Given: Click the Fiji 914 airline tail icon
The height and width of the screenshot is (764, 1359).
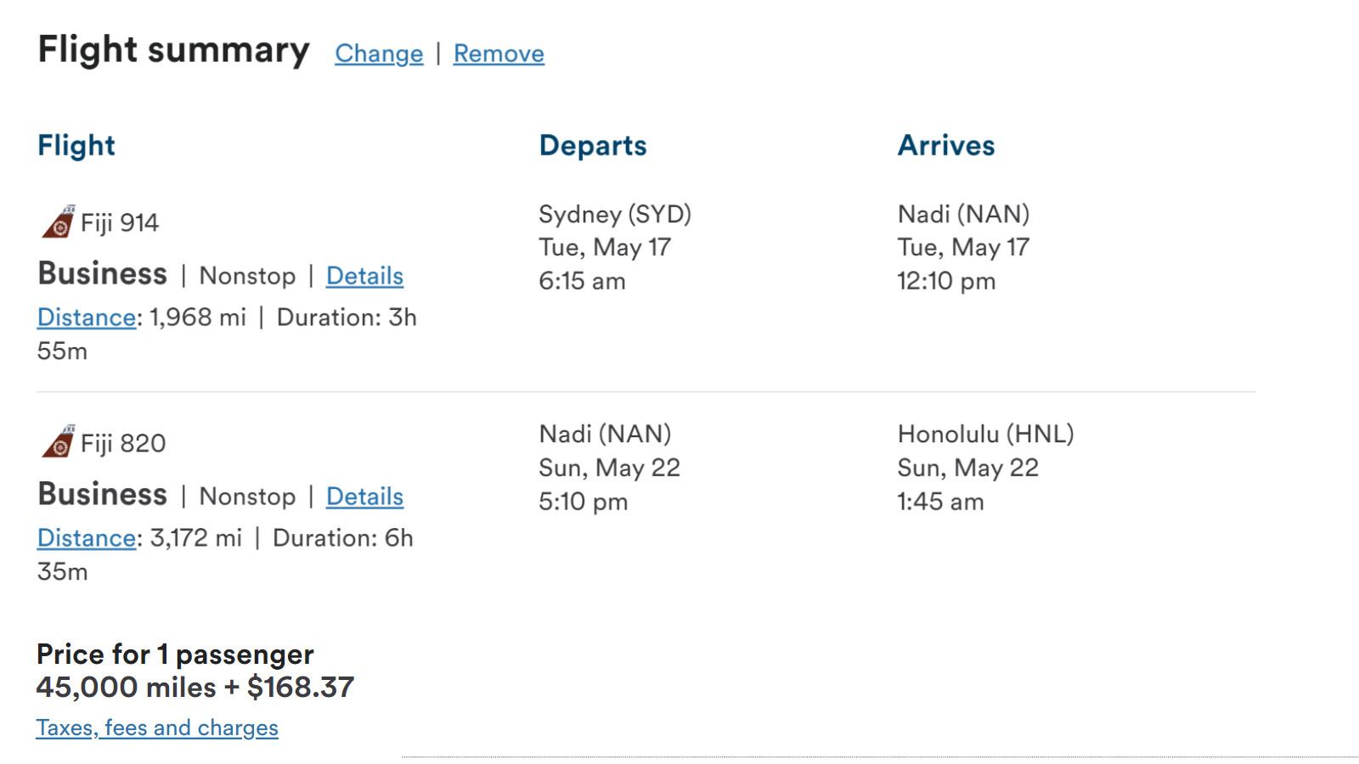Looking at the screenshot, I should [x=59, y=222].
